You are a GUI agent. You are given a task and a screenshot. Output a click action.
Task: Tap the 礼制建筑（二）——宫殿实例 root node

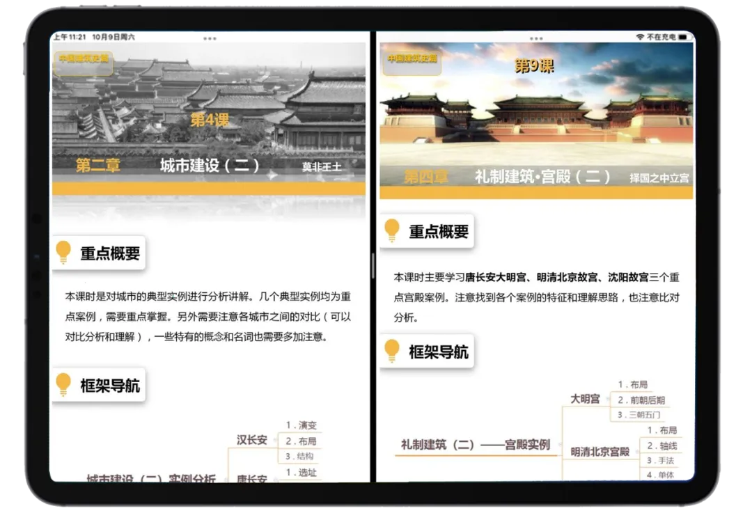[x=476, y=445]
